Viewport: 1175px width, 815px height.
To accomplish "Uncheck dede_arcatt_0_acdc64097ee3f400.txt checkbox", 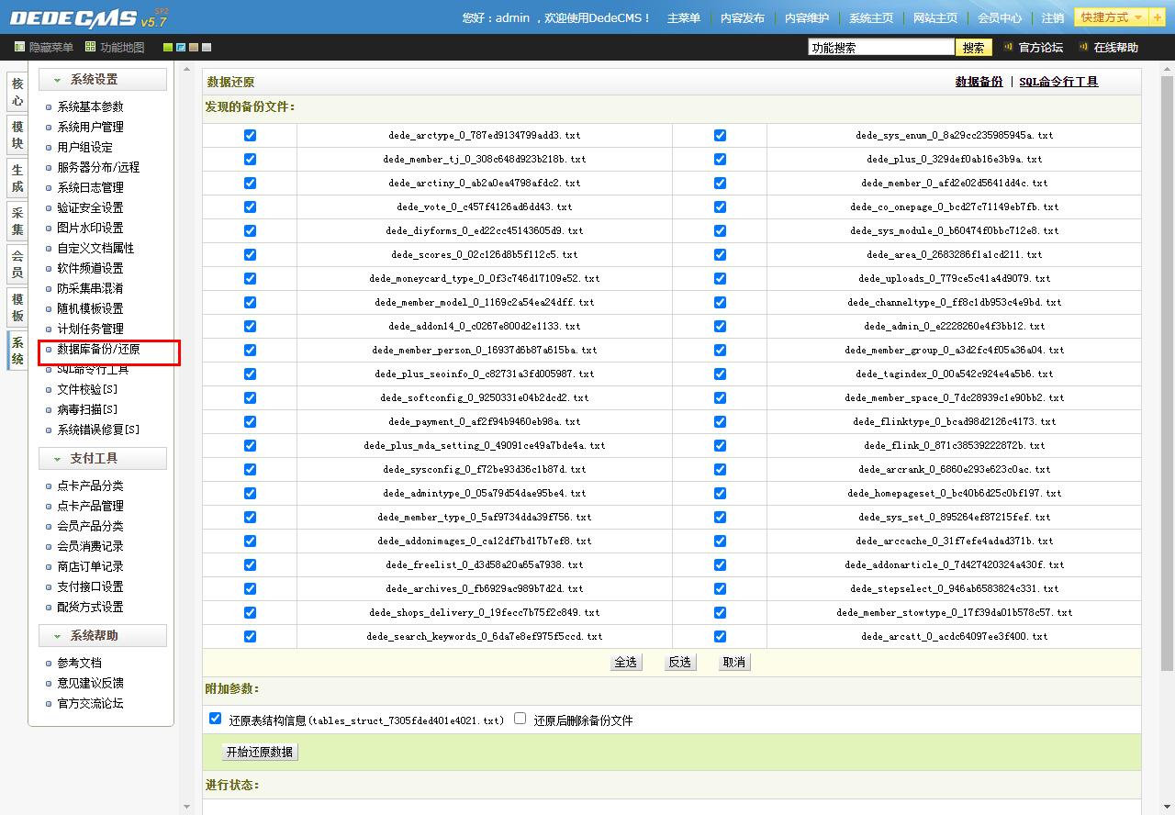I will (x=720, y=636).
